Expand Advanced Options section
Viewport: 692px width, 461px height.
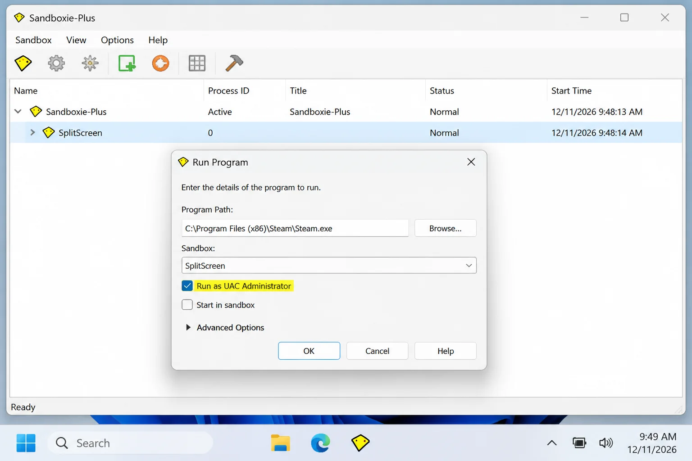tap(188, 327)
